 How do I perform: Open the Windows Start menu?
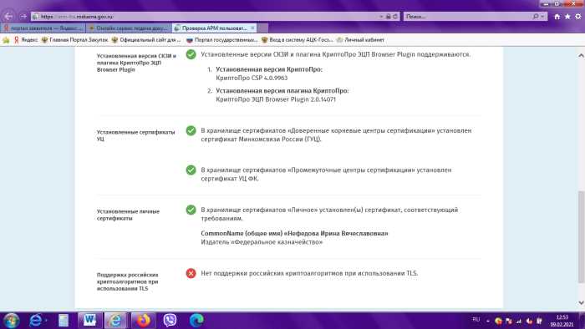(x=11, y=321)
